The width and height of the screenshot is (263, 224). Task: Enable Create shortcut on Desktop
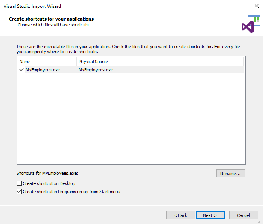coord(19,183)
